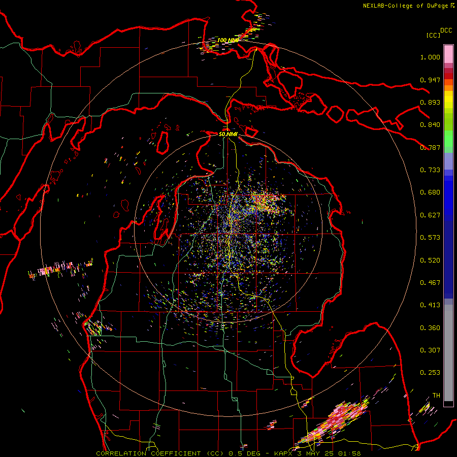This screenshot has height=457, width=457.
Task: Click the 0.627 scale value
Action: click(430, 215)
